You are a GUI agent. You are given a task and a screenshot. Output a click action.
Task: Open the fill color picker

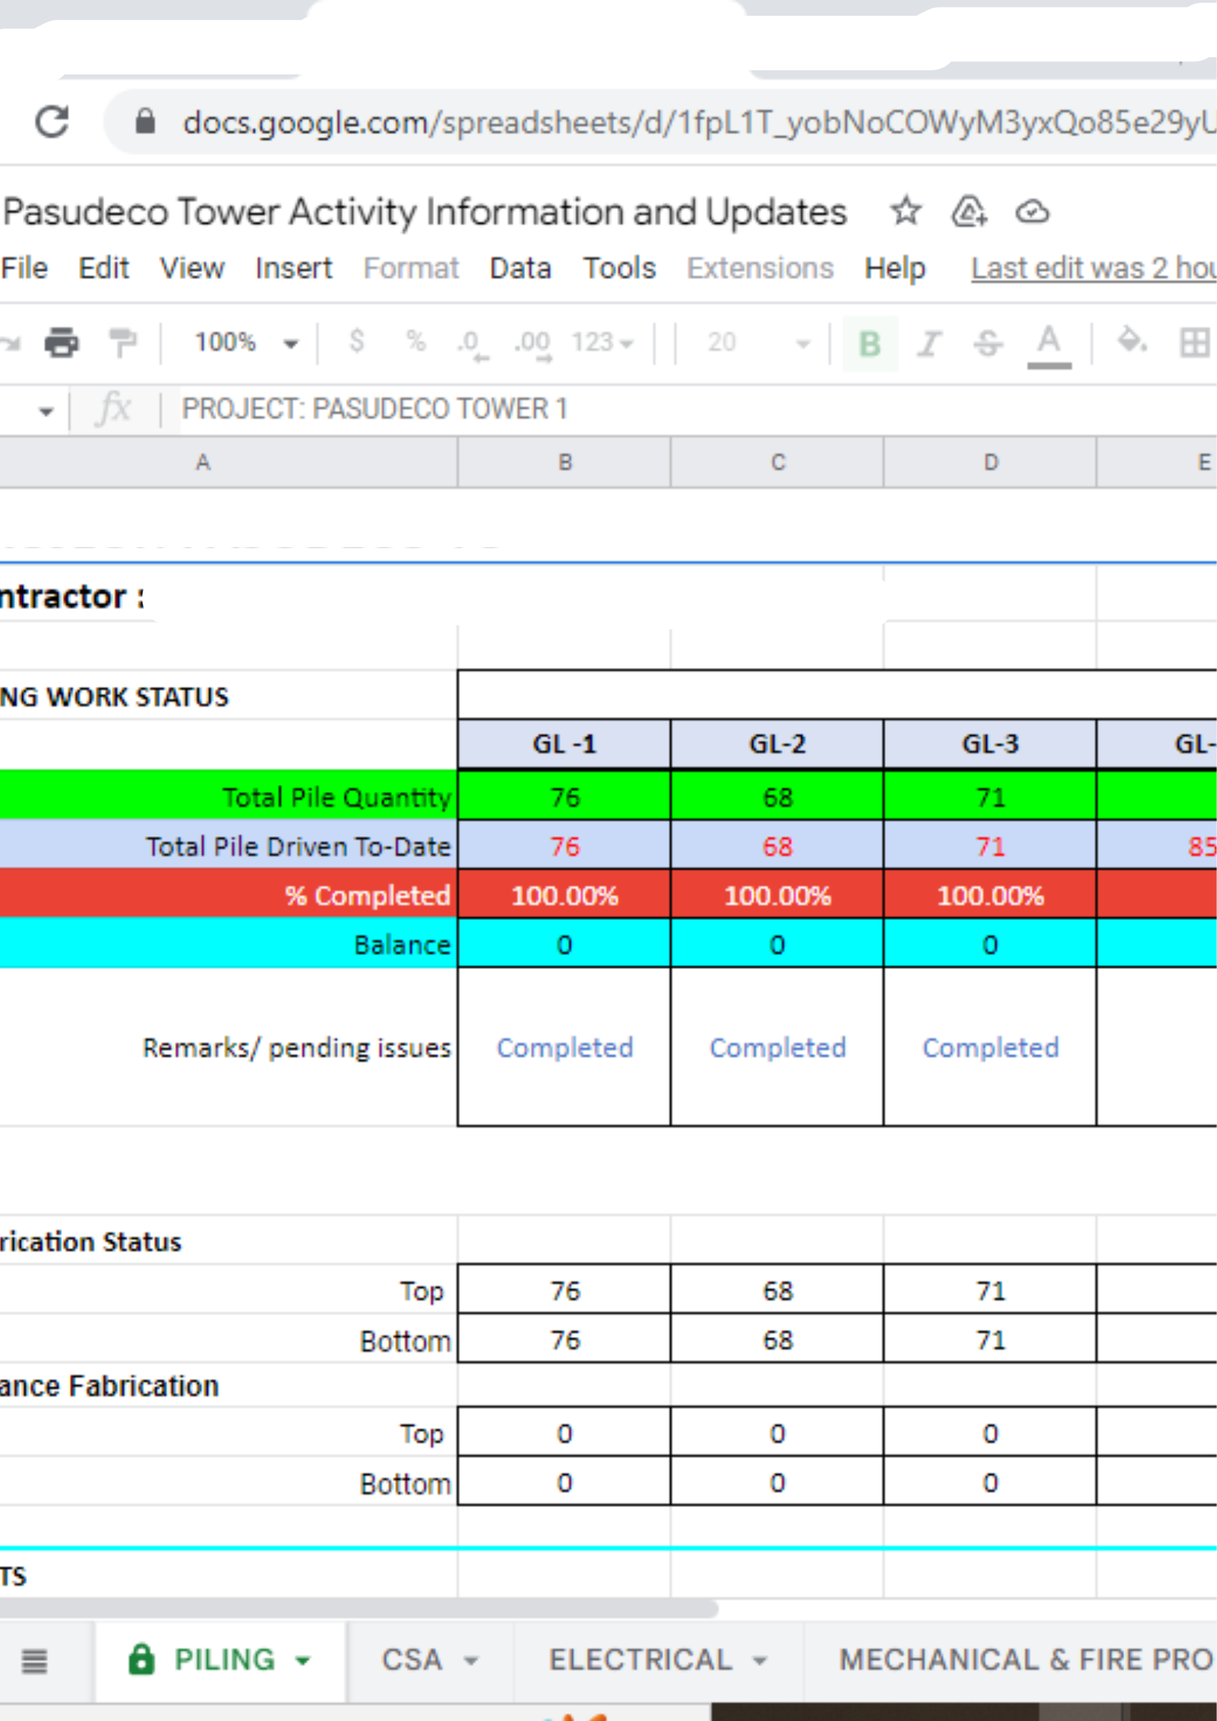(1132, 342)
